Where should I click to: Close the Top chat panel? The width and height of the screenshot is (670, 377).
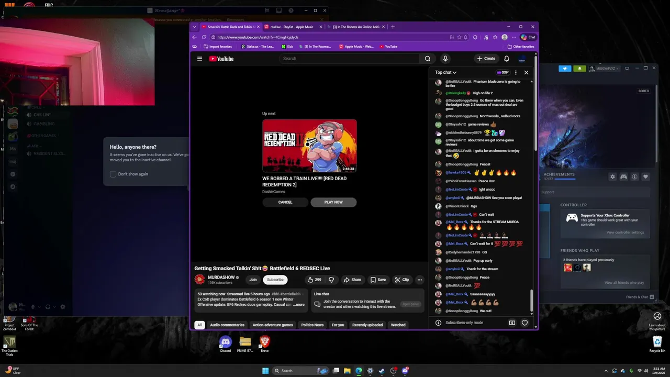pyautogui.click(x=526, y=72)
